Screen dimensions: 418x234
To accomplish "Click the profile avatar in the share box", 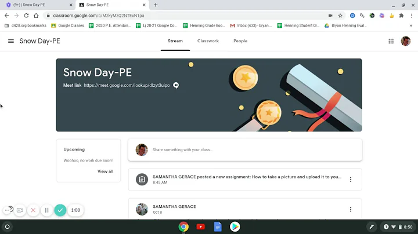I will pyautogui.click(x=142, y=149).
